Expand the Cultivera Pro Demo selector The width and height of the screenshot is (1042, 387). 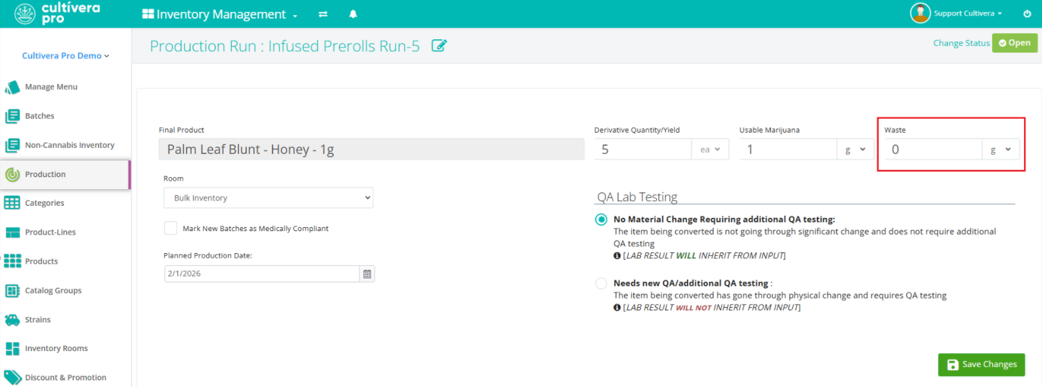point(65,56)
